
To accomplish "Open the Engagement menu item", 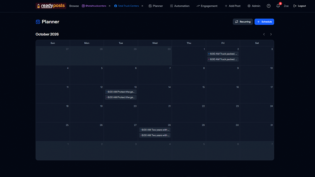I will (x=207, y=6).
